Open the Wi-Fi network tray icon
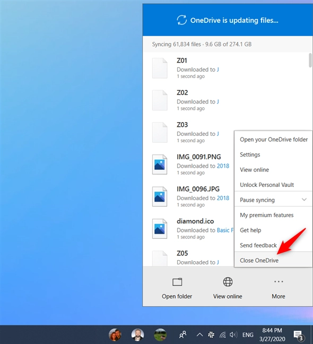313x344 pixels. pyautogui.click(x=223, y=335)
